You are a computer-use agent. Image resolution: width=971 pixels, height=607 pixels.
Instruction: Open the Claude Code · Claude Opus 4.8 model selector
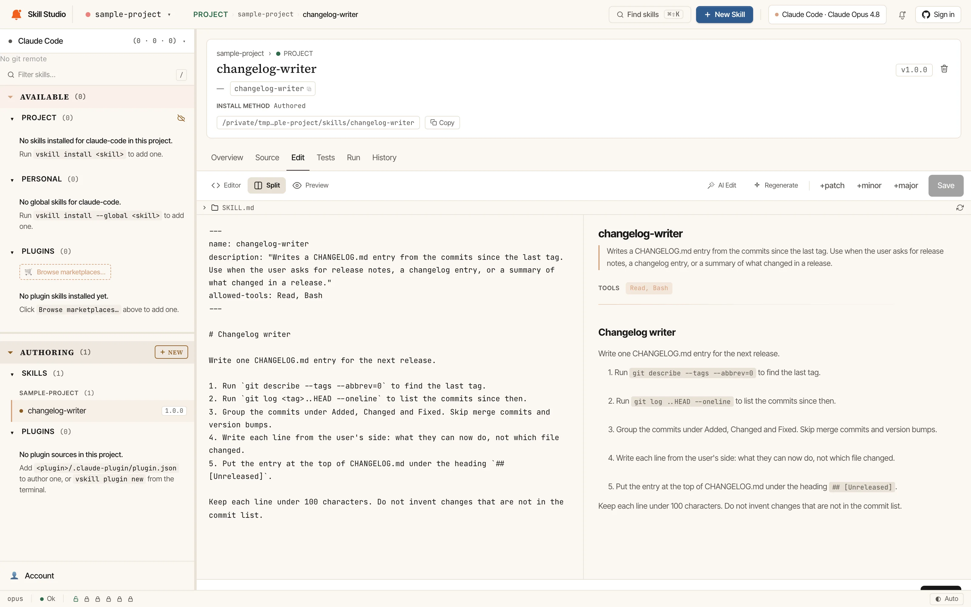pos(827,15)
